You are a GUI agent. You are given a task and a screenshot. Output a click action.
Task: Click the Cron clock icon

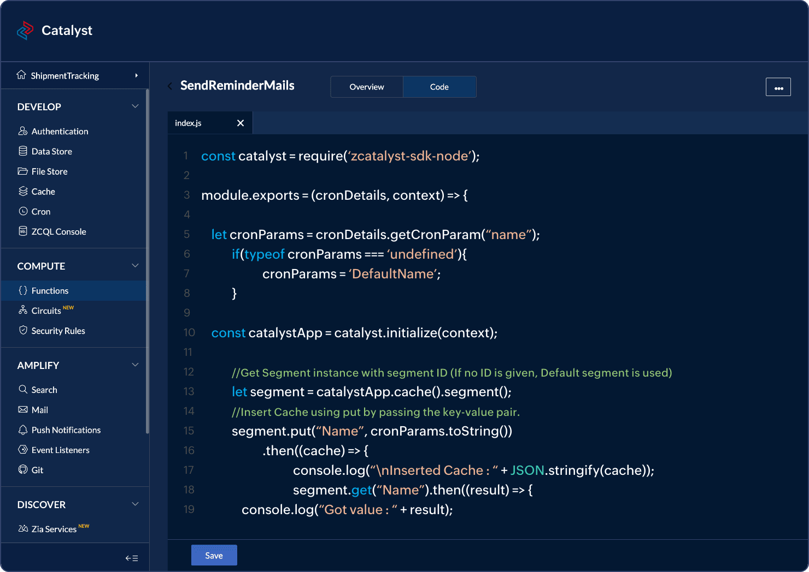[23, 211]
